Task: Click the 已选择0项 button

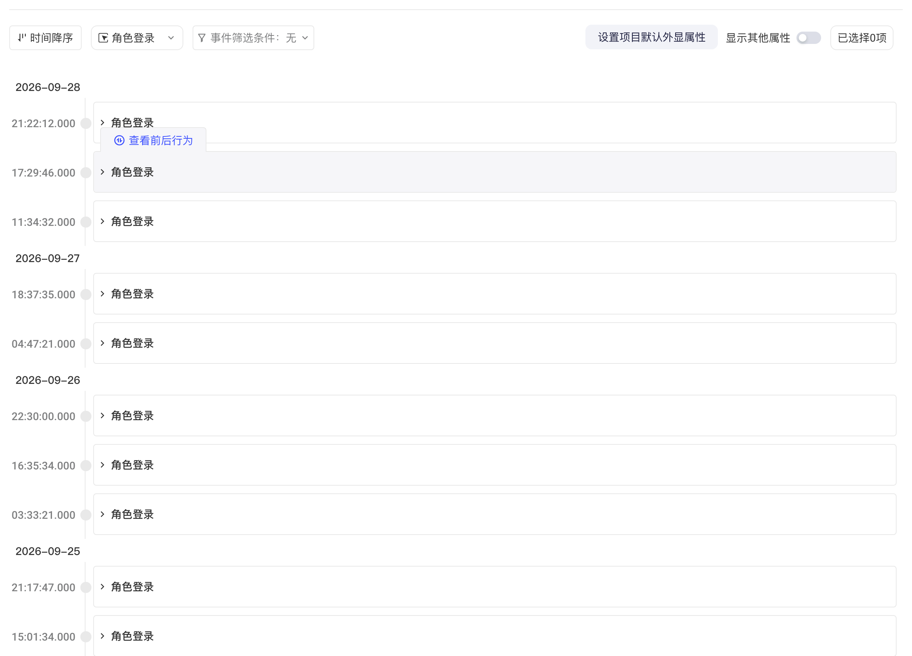Action: [862, 38]
